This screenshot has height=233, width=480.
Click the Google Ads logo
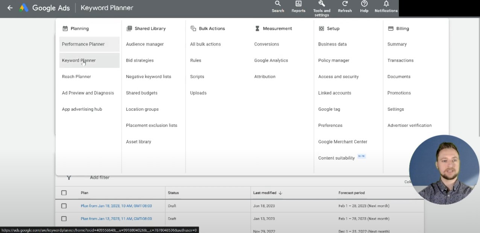coord(24,8)
